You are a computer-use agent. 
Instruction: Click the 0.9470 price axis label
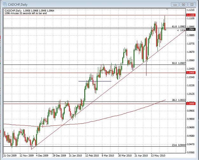click(191, 144)
